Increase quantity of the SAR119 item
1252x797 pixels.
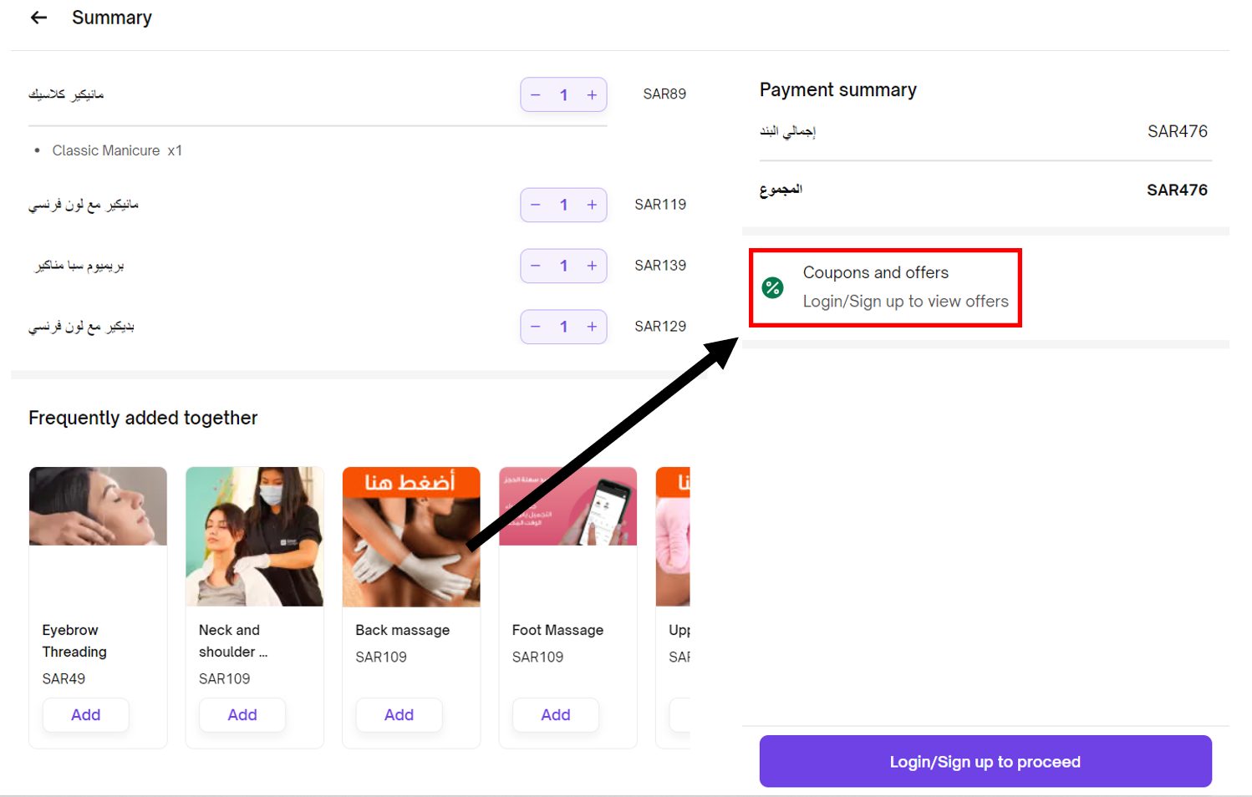click(592, 205)
